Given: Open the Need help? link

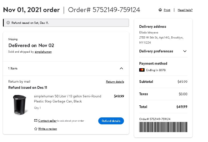Looking at the screenshot, I should click(185, 10).
